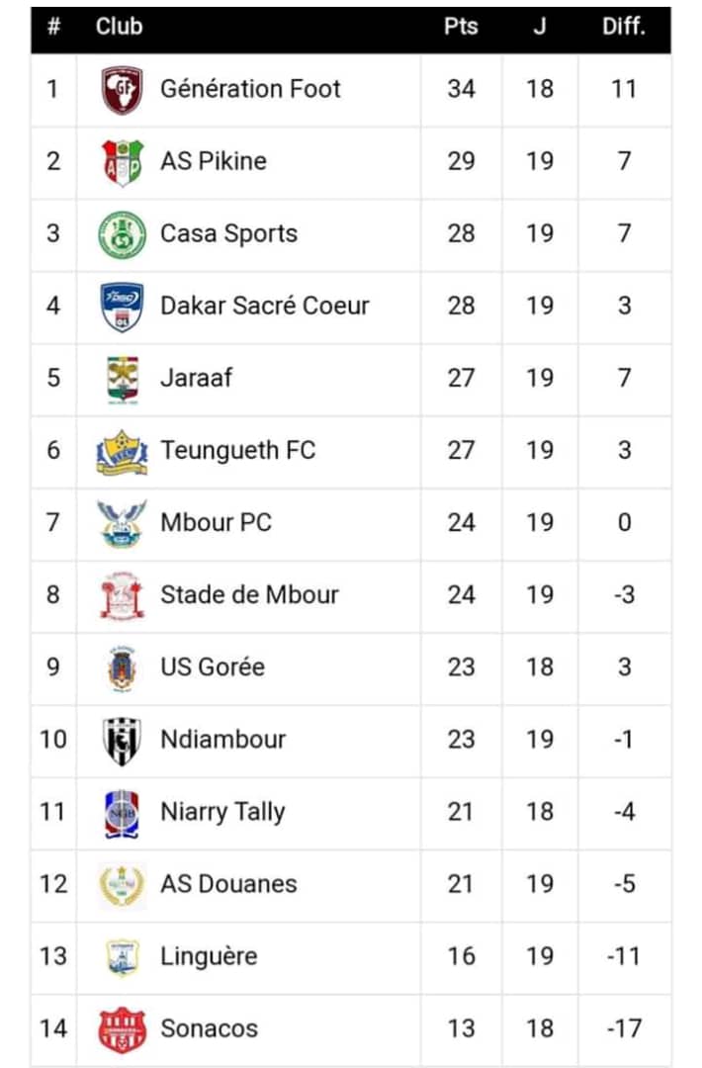Select the Casa Sports green logo

click(123, 234)
